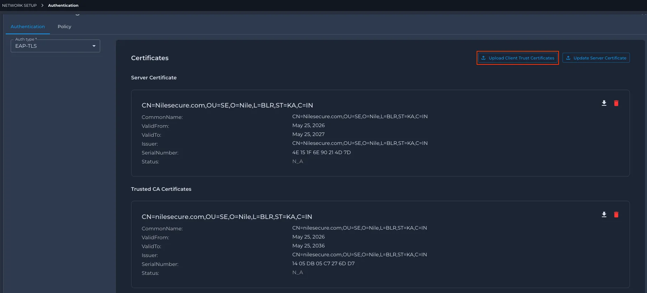Screen dimensions: 647x293
Task: Click the server certificate SerialNumber label
Action: (160, 153)
